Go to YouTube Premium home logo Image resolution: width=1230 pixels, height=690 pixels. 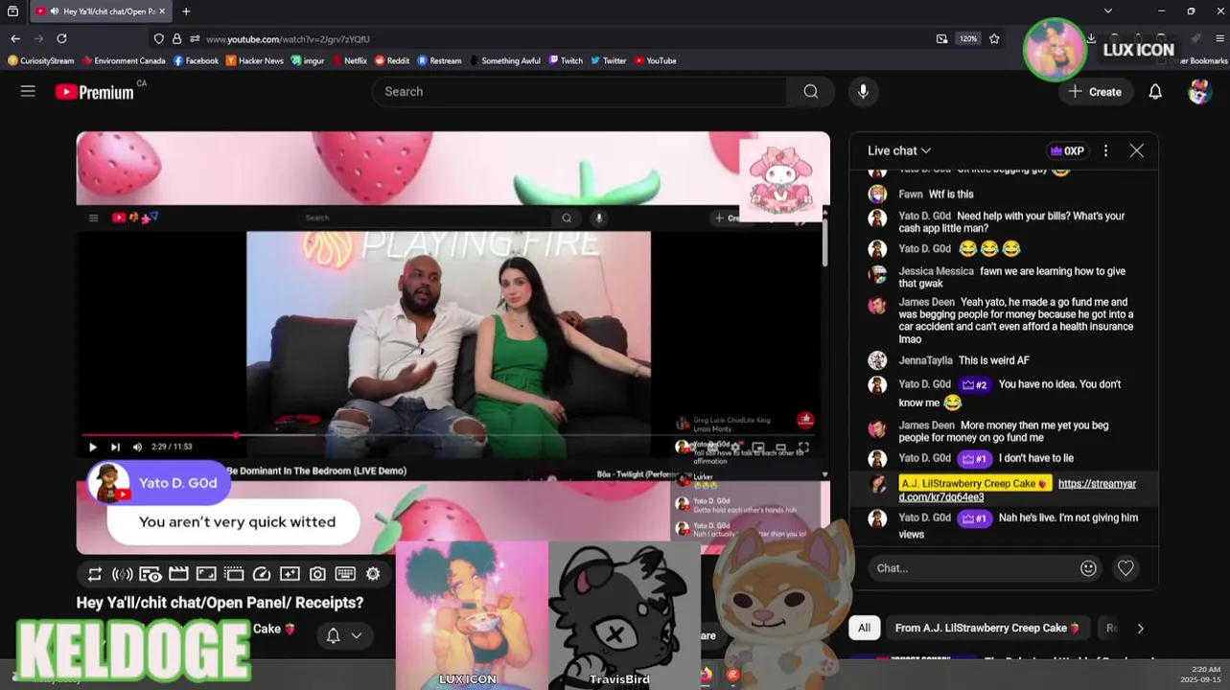94,92
